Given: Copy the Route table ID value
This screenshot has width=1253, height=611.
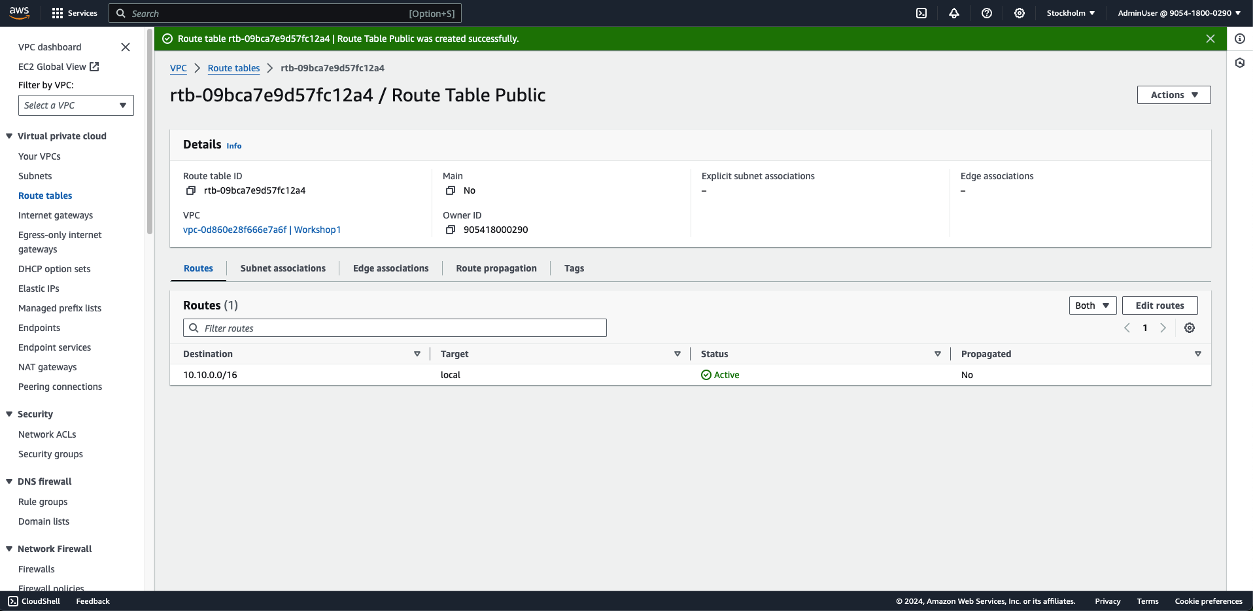Looking at the screenshot, I should pyautogui.click(x=191, y=190).
